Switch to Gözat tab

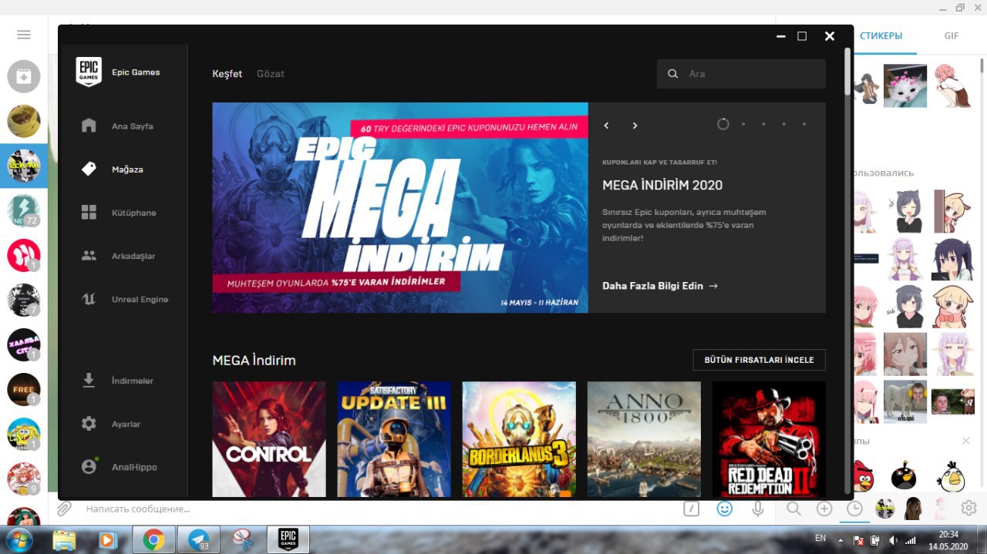[271, 74]
